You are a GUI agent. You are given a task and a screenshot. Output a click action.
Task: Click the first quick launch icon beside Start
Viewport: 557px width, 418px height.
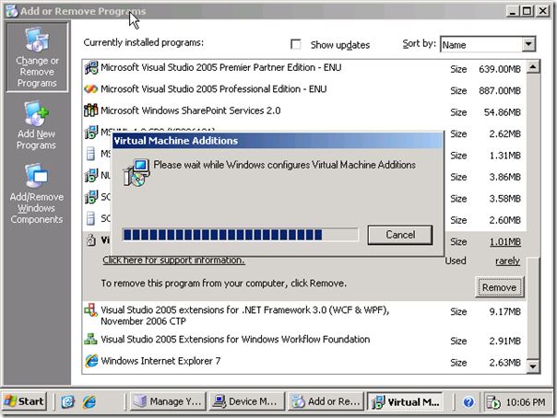(x=68, y=402)
